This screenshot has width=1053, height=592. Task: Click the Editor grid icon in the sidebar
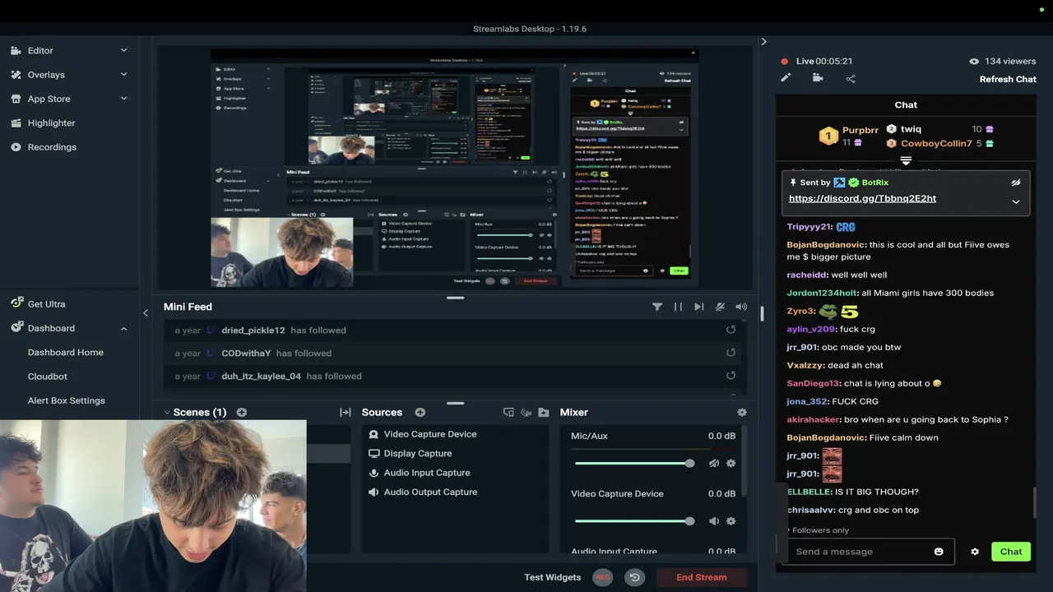coord(16,50)
